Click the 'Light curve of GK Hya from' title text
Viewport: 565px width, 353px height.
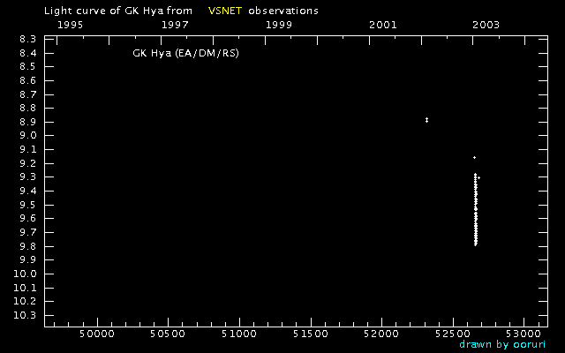click(118, 11)
